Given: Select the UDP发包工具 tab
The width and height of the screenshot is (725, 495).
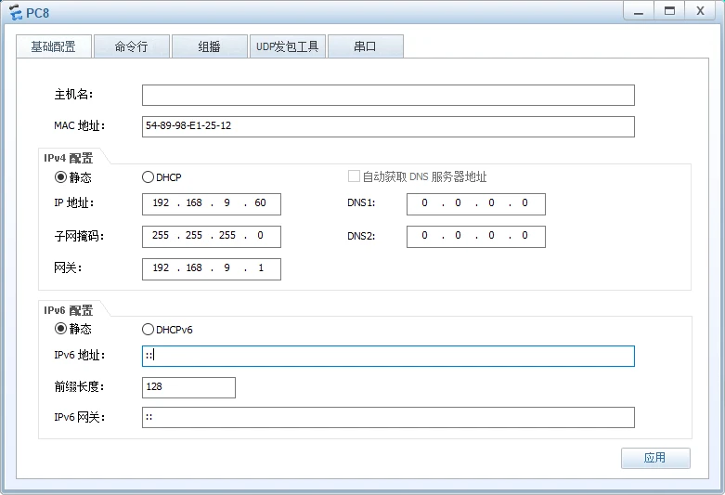Looking at the screenshot, I should point(287,46).
